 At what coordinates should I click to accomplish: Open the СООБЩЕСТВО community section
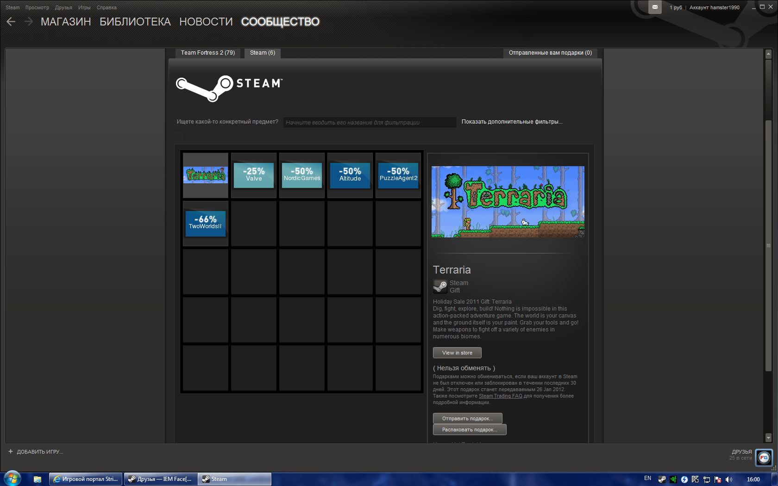(280, 22)
